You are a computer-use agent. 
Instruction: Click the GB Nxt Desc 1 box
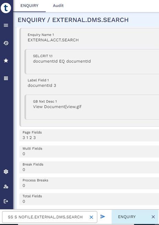pos(92,107)
